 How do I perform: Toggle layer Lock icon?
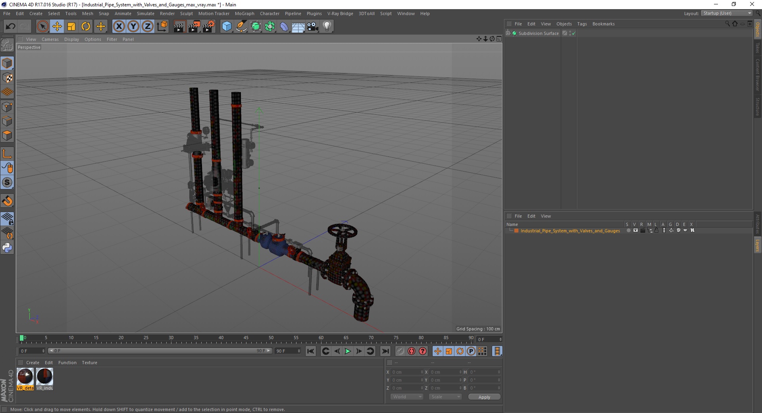[x=657, y=231]
